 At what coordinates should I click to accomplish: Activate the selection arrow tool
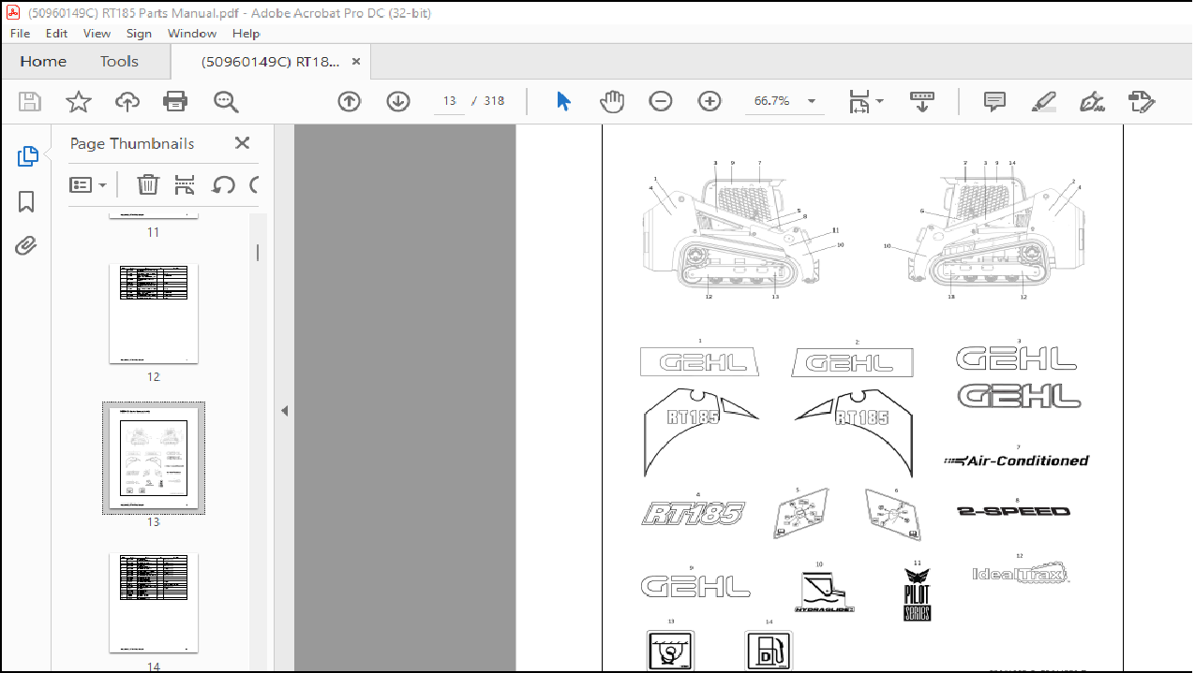563,101
